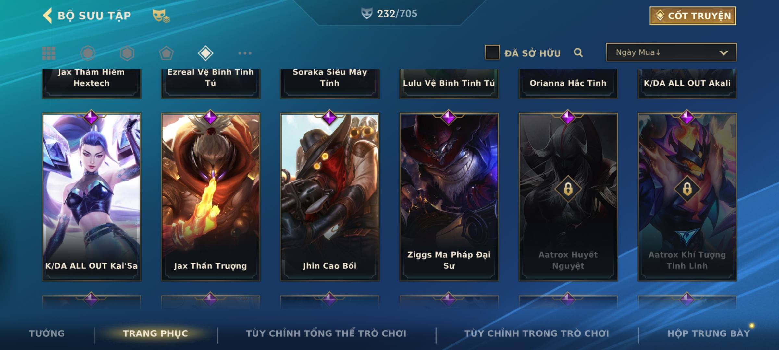Screen dimensions: 779x350
Task: Select the Jax Thần Trượng skin card
Action: click(x=211, y=197)
